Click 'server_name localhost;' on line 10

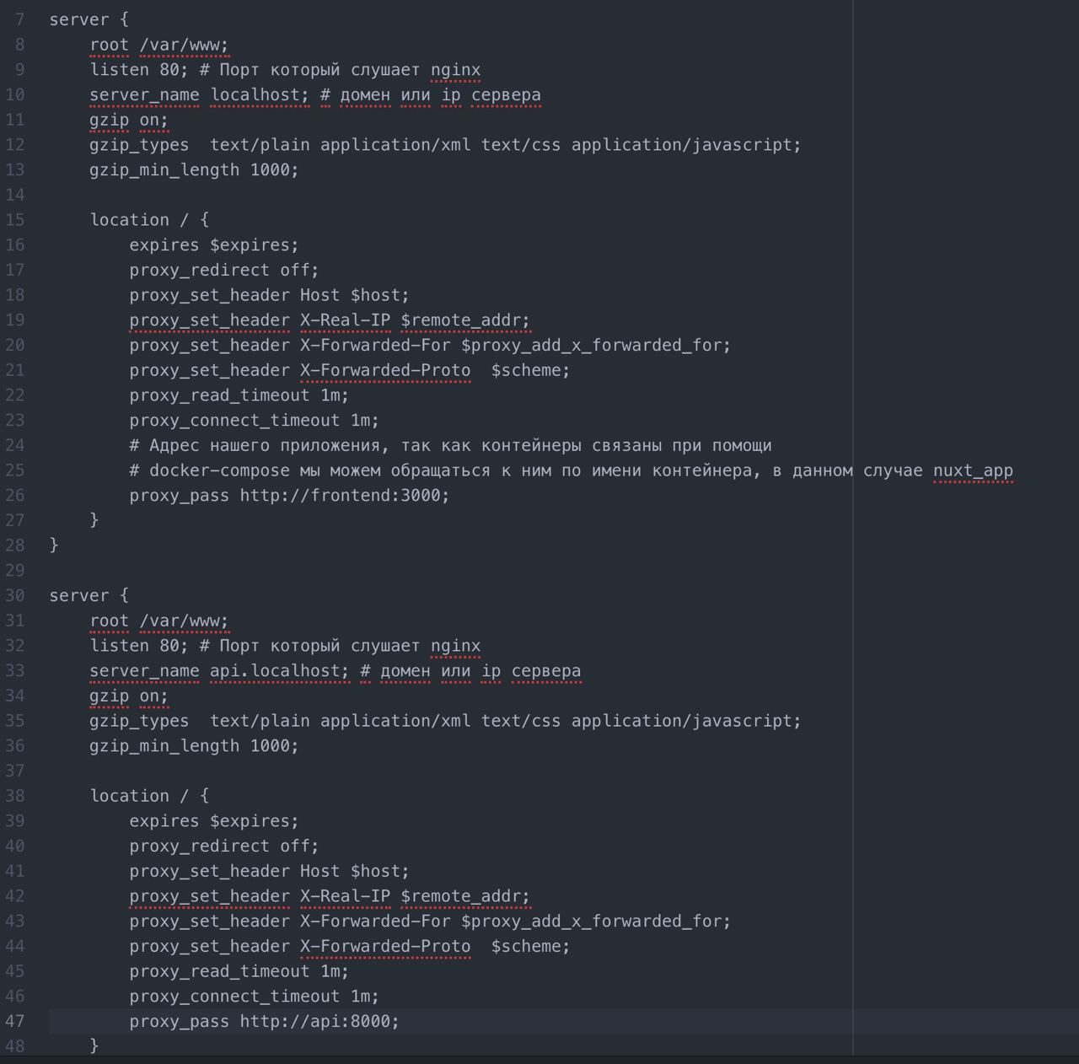coord(200,94)
